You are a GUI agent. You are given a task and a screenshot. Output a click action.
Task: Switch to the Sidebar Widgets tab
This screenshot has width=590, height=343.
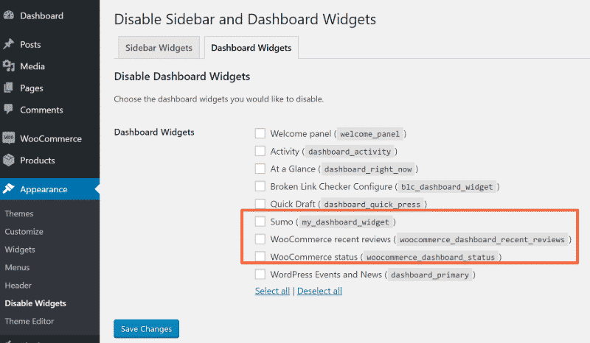pos(159,48)
